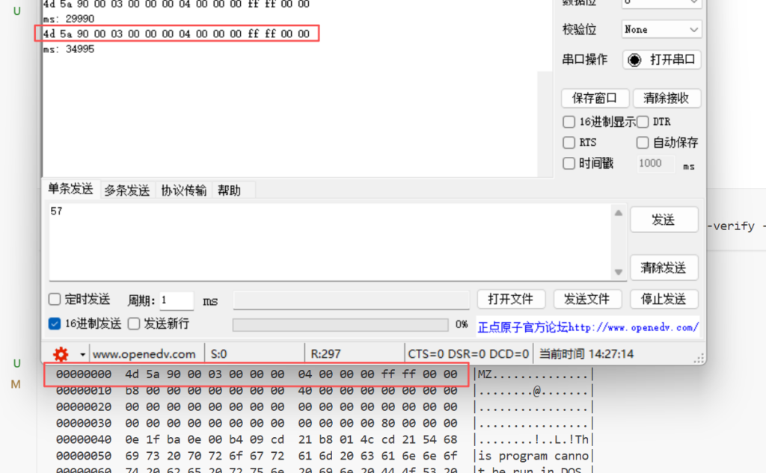Switch to the 多条发送 tab
Screen dimensions: 766x473
click(x=126, y=191)
